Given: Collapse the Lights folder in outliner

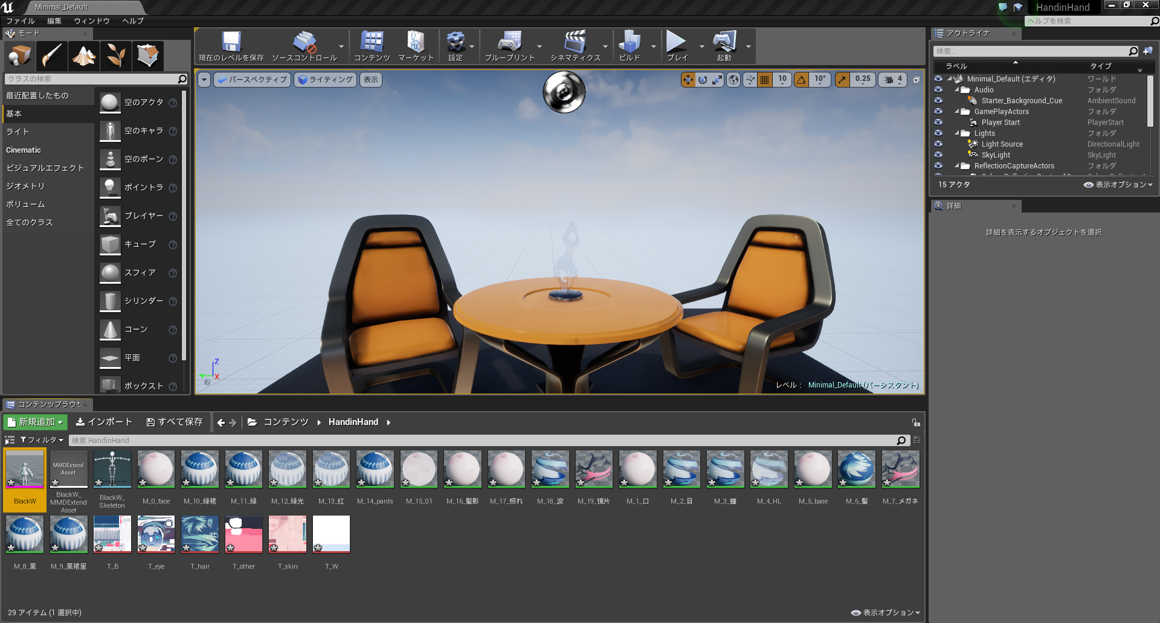Looking at the screenshot, I should 957,133.
